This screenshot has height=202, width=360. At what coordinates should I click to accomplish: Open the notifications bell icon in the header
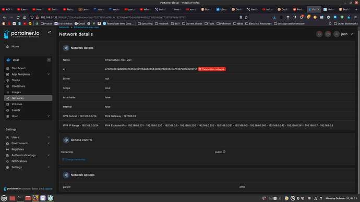click(x=319, y=34)
